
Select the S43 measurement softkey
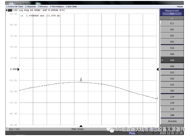pyautogui.click(x=172, y=91)
